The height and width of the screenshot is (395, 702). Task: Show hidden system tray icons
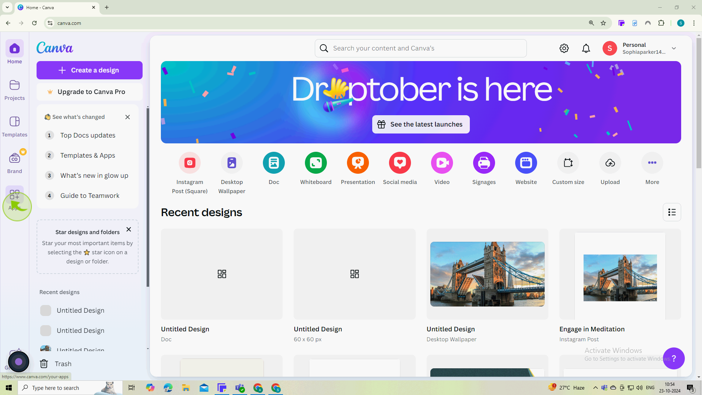(595, 388)
